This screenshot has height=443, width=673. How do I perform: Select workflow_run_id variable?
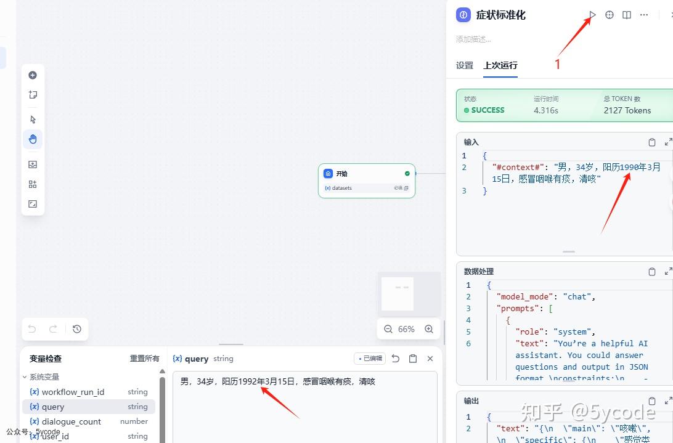coord(88,392)
